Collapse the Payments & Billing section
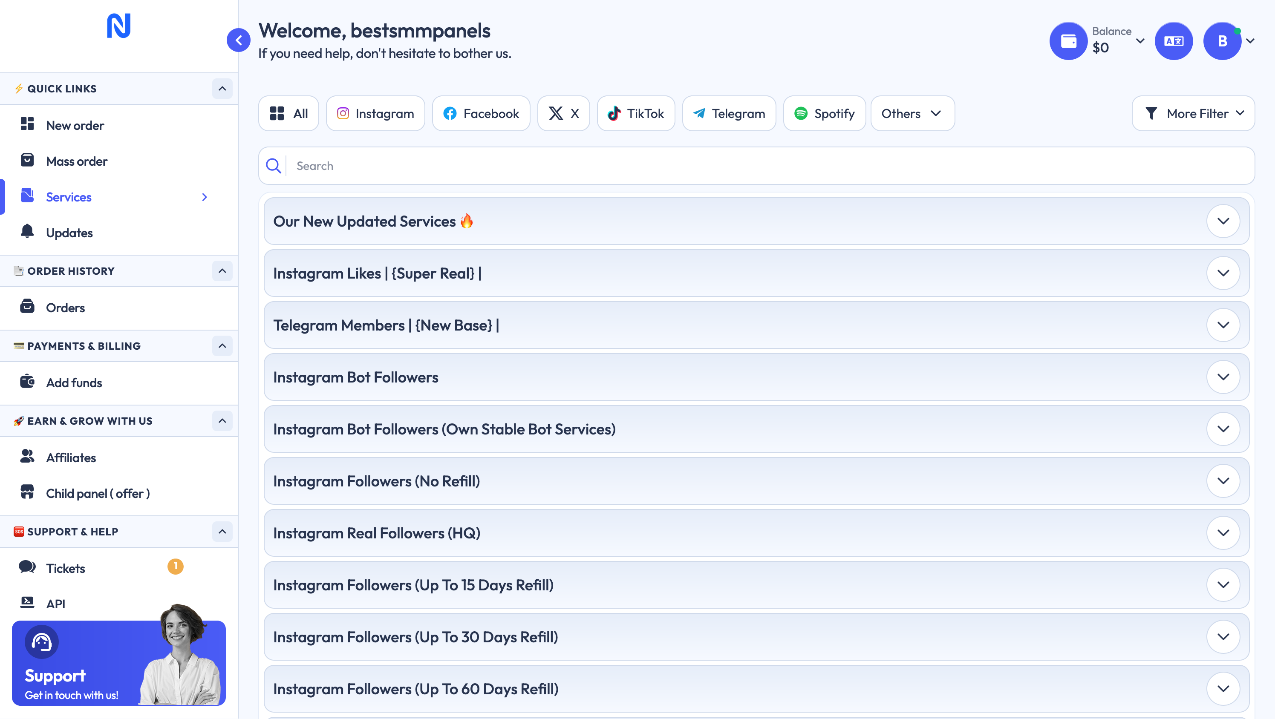 point(222,345)
